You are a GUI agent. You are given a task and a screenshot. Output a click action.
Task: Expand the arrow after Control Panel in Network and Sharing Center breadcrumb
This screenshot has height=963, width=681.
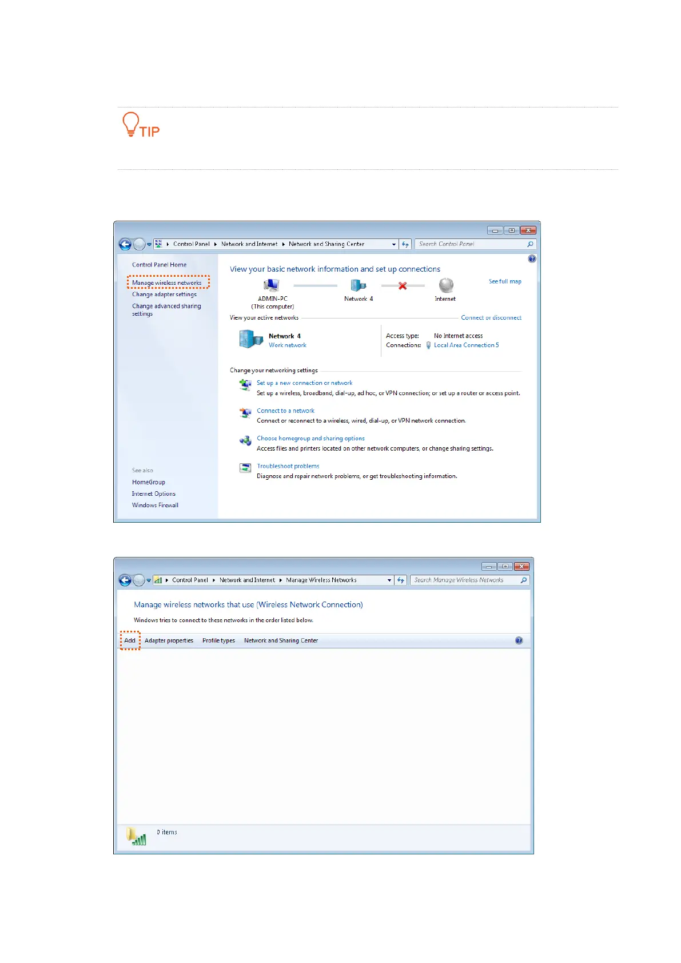[216, 244]
